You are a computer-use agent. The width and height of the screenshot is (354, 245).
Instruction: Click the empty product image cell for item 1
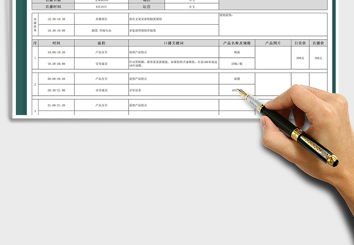point(273,58)
